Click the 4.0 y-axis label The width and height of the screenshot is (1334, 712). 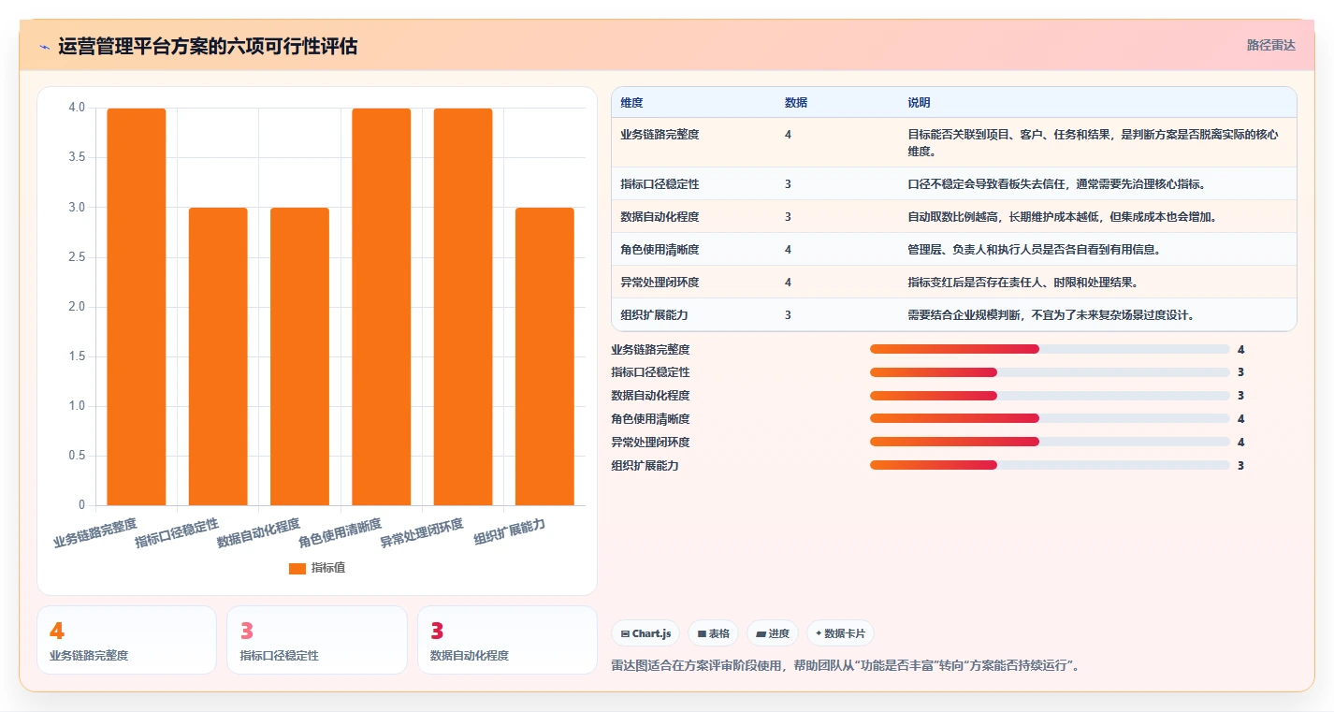click(77, 108)
